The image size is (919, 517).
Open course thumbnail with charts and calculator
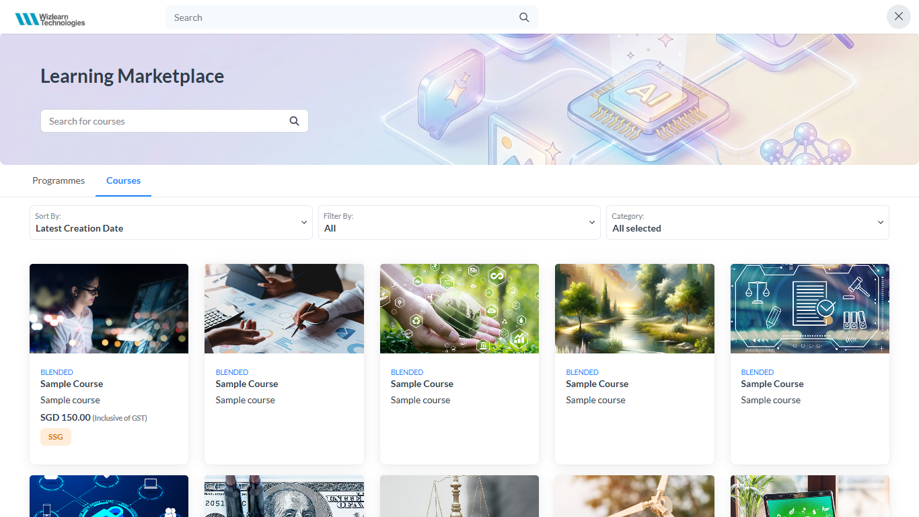(x=284, y=308)
